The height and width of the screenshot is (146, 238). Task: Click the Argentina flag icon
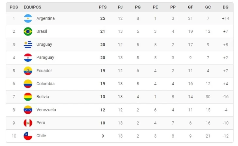click(x=28, y=19)
